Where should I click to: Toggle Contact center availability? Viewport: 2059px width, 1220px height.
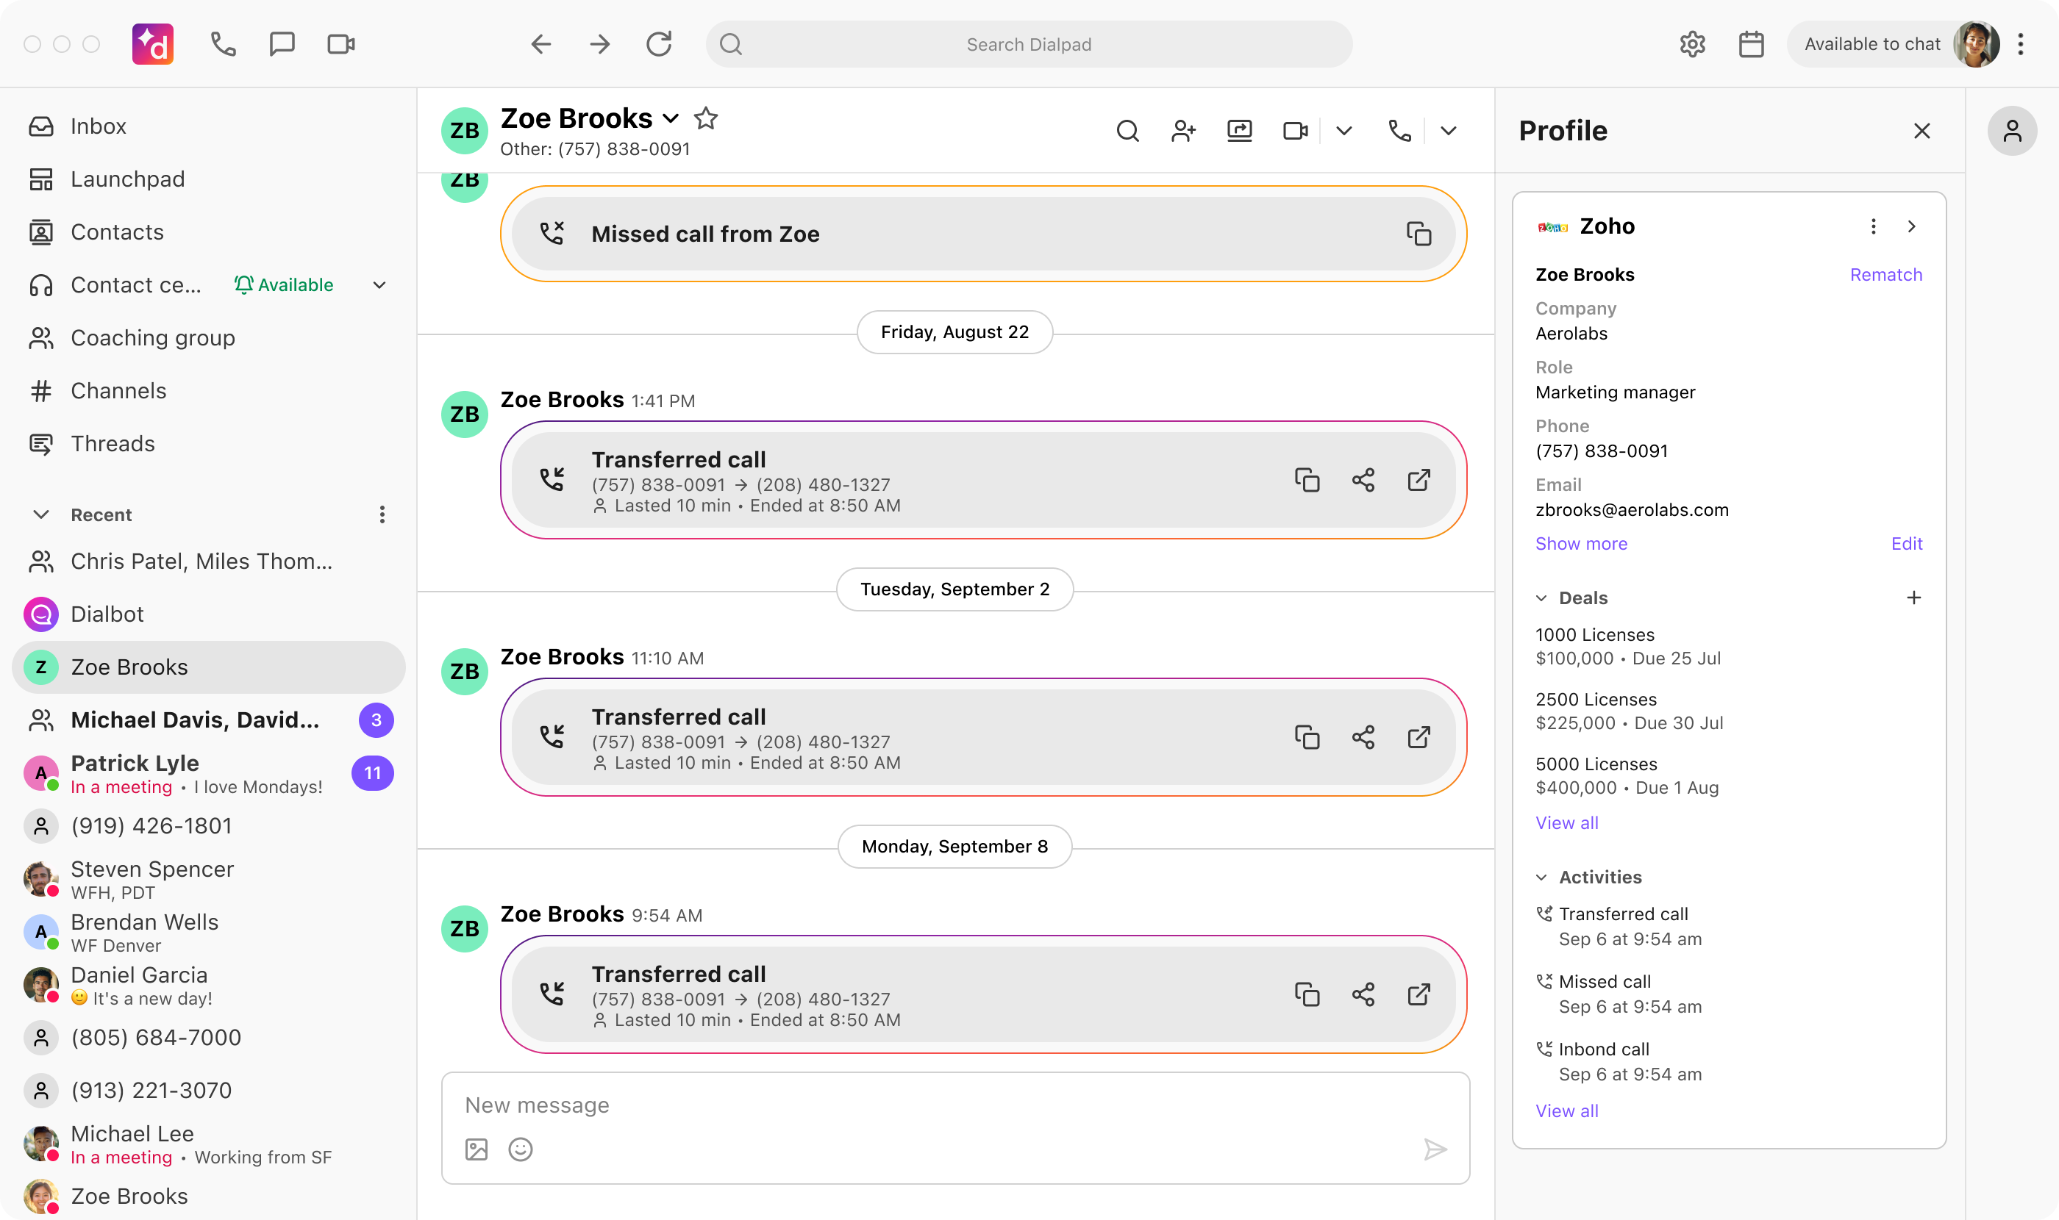click(x=379, y=284)
